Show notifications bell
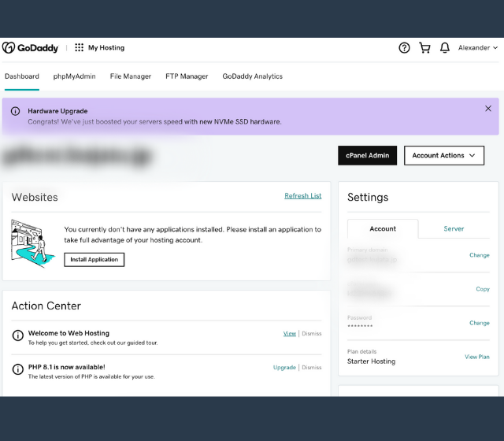The height and width of the screenshot is (441, 504). (445, 48)
